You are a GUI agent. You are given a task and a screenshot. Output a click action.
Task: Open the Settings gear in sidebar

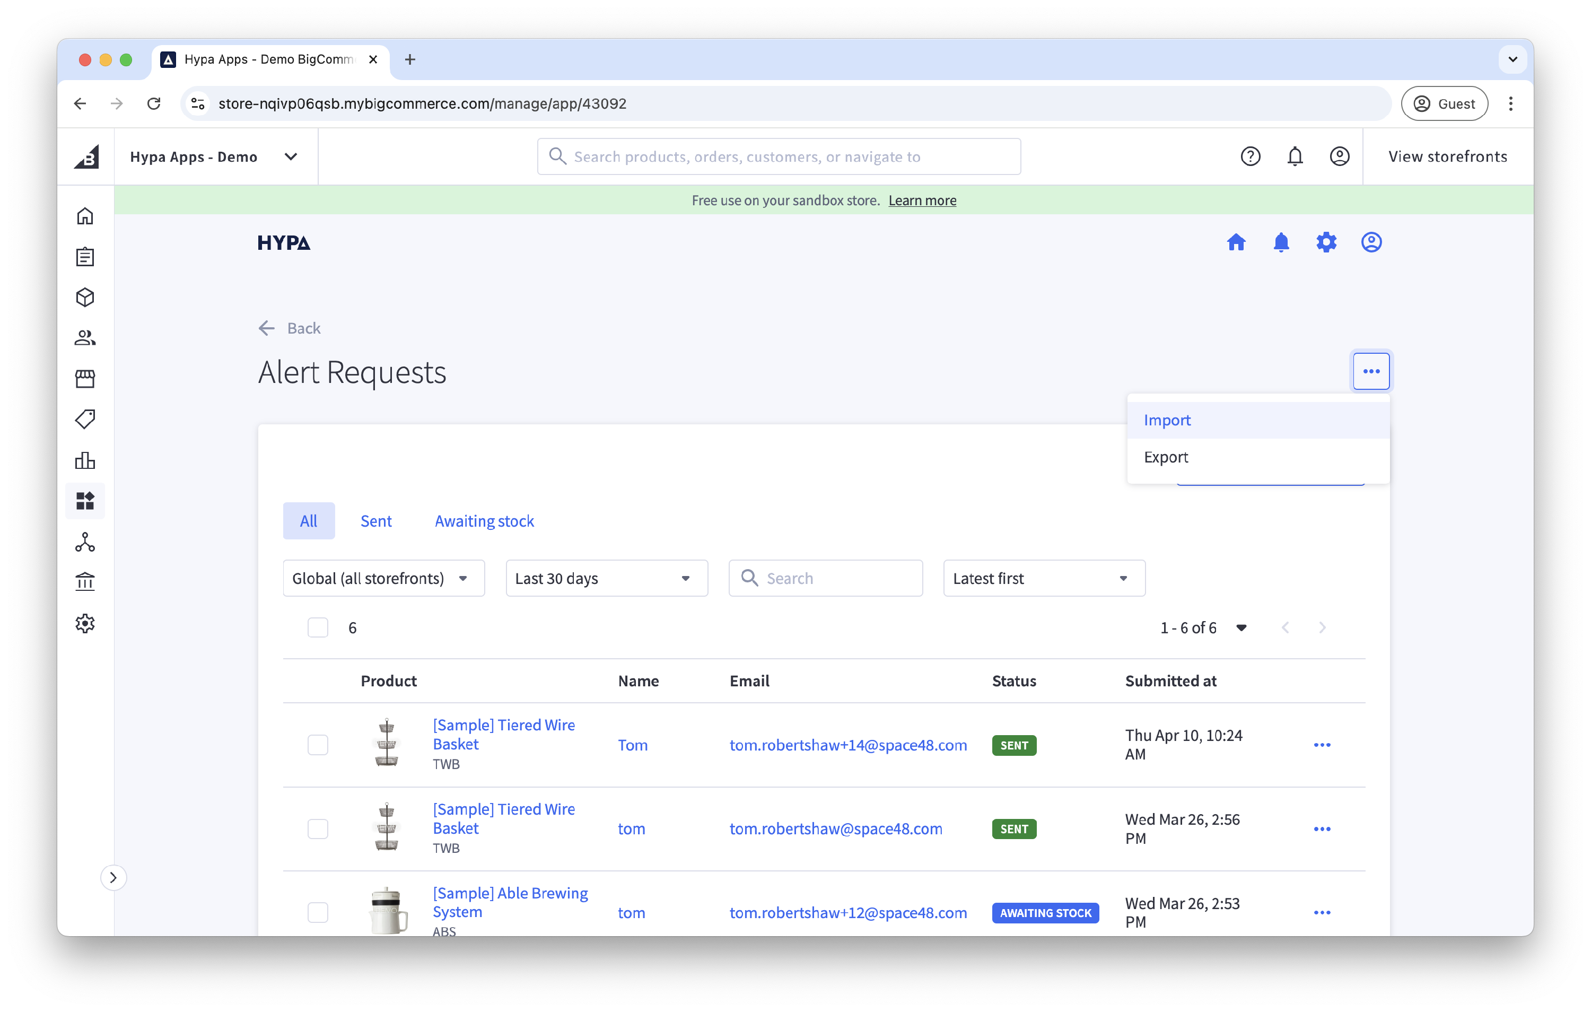point(85,623)
